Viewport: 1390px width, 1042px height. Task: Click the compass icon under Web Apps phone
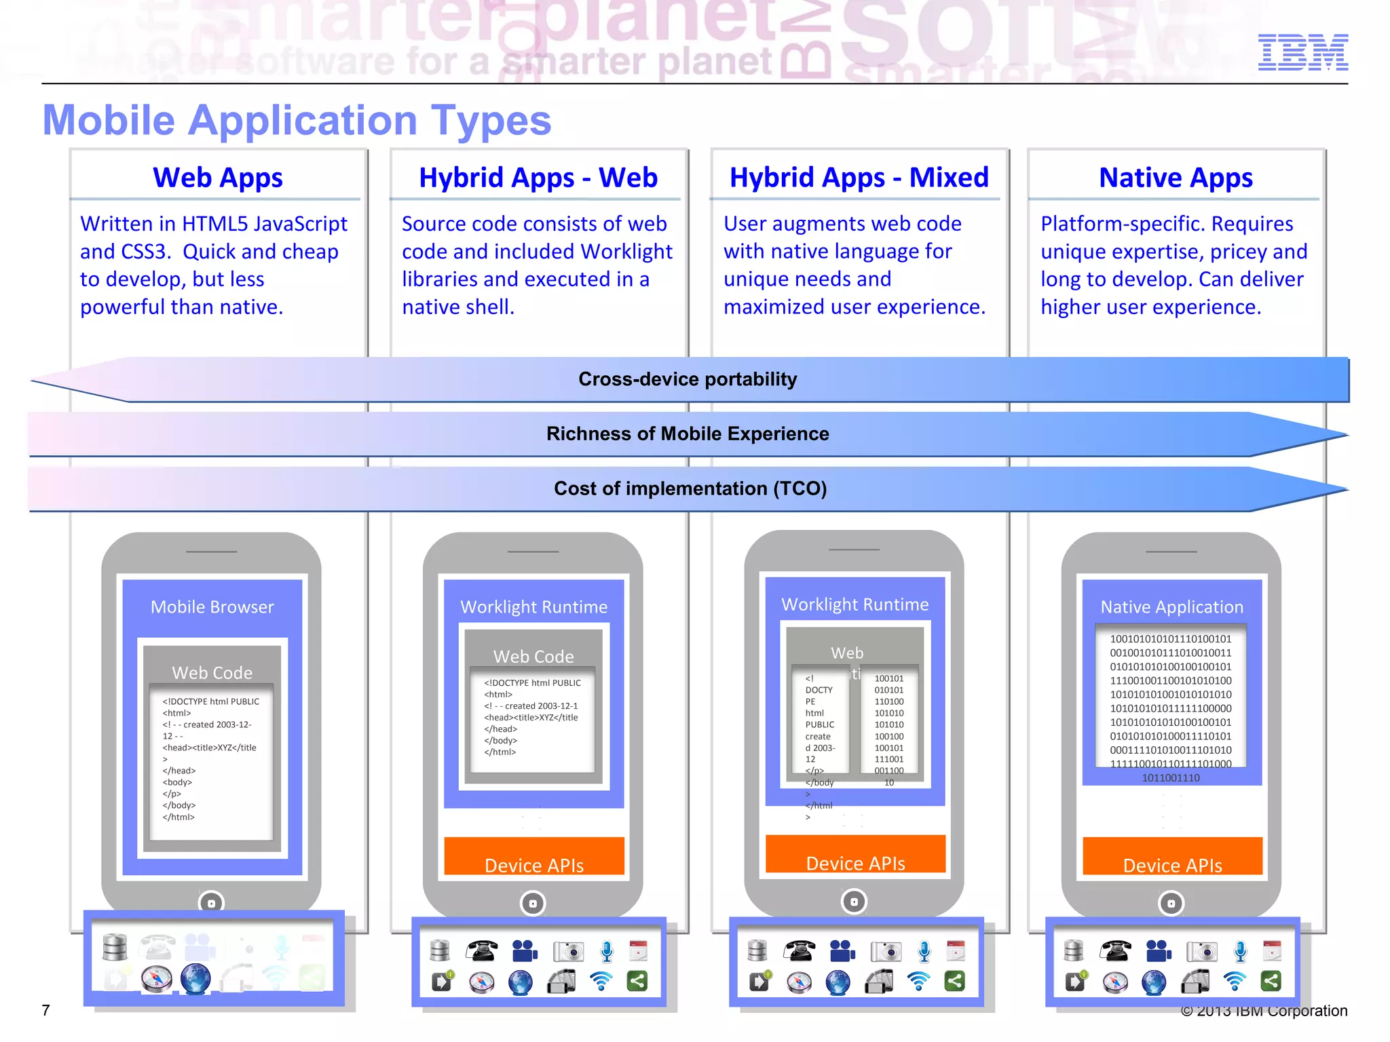157,980
